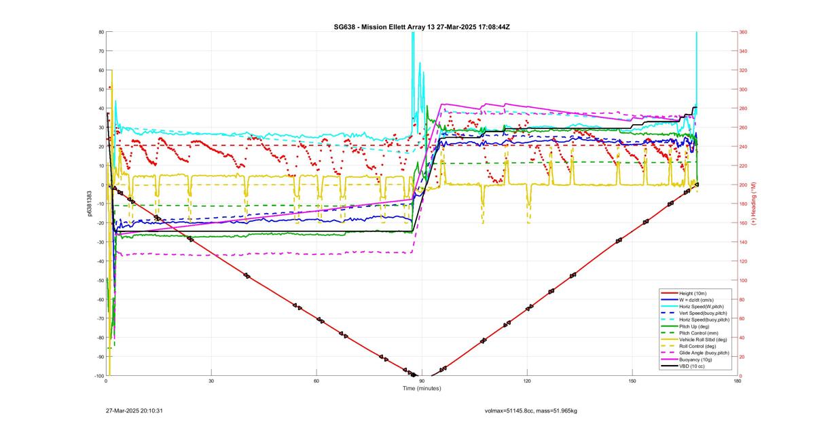Click the triangle marker at the dive's deepest point
Image resolution: width=815 pixels, height=422 pixels.
tap(414, 375)
